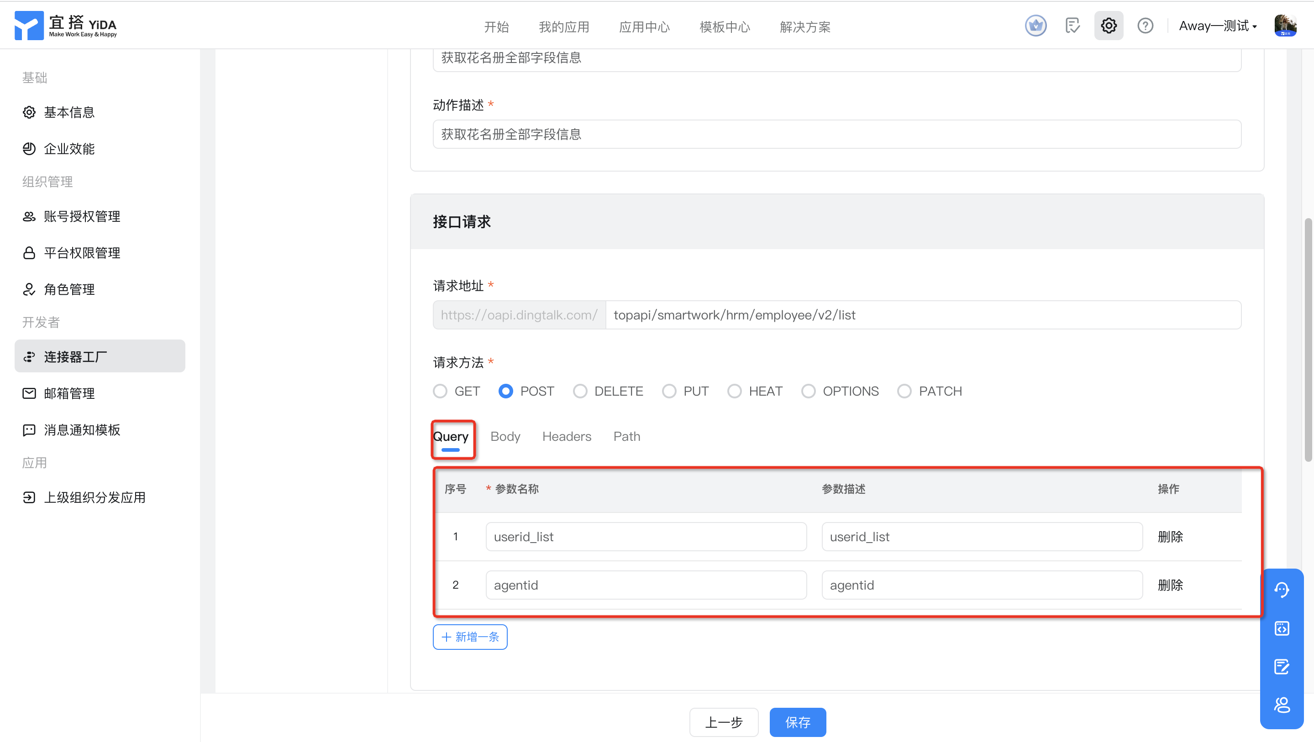Click the 保存 button
The image size is (1314, 742).
pos(798,723)
